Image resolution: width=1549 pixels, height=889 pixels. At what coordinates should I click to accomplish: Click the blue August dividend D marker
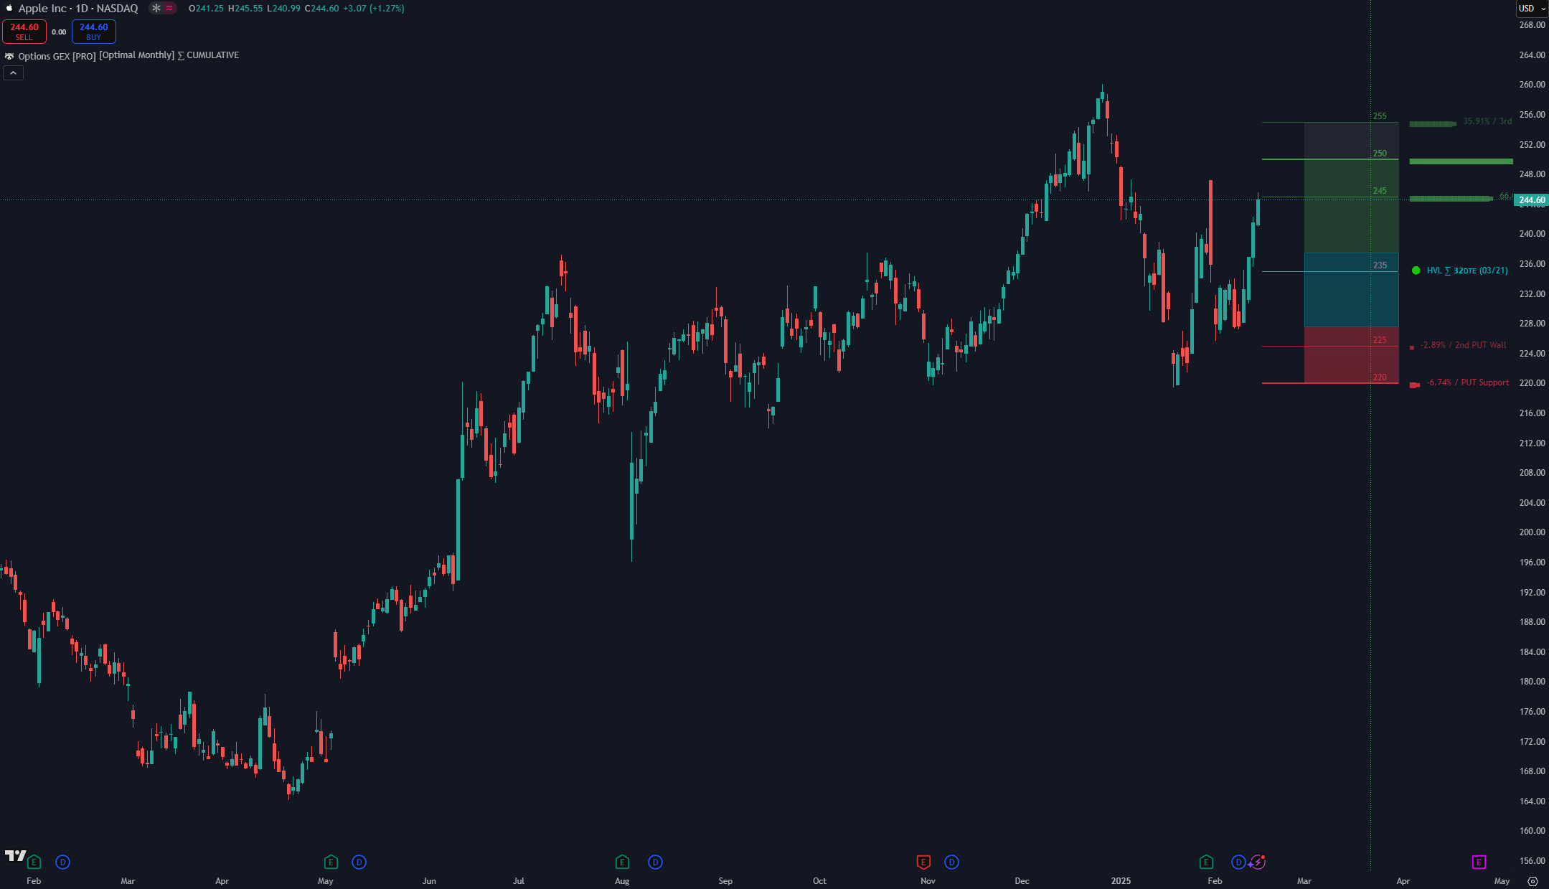pos(655,862)
